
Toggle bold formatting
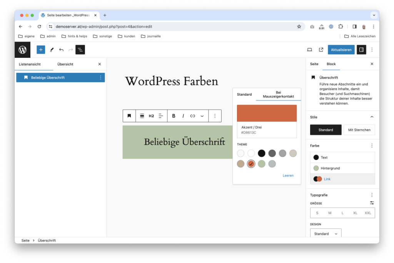tap(174, 116)
